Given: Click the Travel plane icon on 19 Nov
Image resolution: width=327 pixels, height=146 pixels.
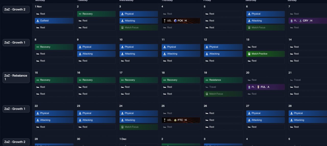Looking at the screenshot, I should pos(207,87).
